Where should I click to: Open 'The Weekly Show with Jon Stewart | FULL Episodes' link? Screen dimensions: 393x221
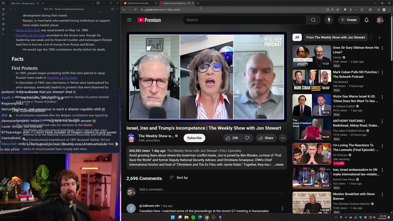(x=204, y=151)
